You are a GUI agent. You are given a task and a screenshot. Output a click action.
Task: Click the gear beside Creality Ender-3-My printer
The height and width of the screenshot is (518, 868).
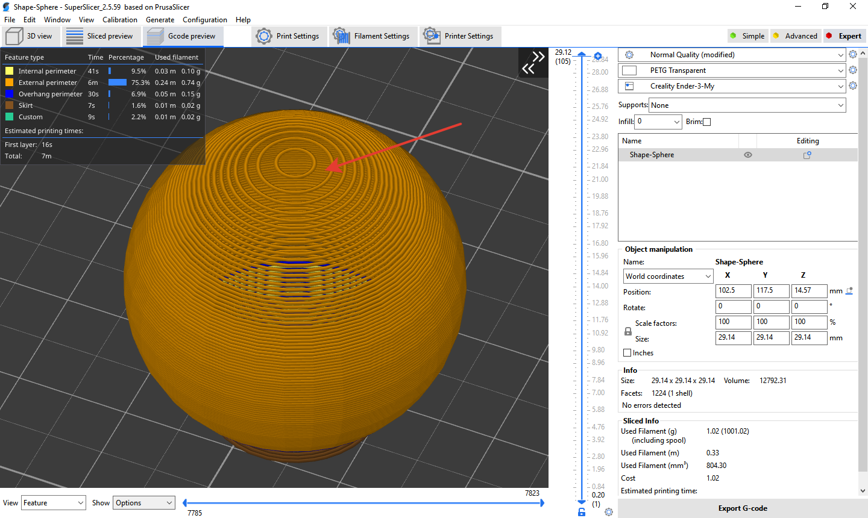point(853,86)
